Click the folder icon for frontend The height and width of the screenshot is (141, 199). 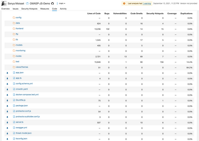pos(14,28)
